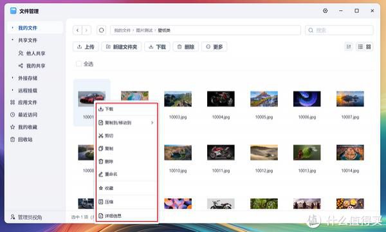Click the refresh icon next to the path bar
386x232 pixels.
(101, 30)
